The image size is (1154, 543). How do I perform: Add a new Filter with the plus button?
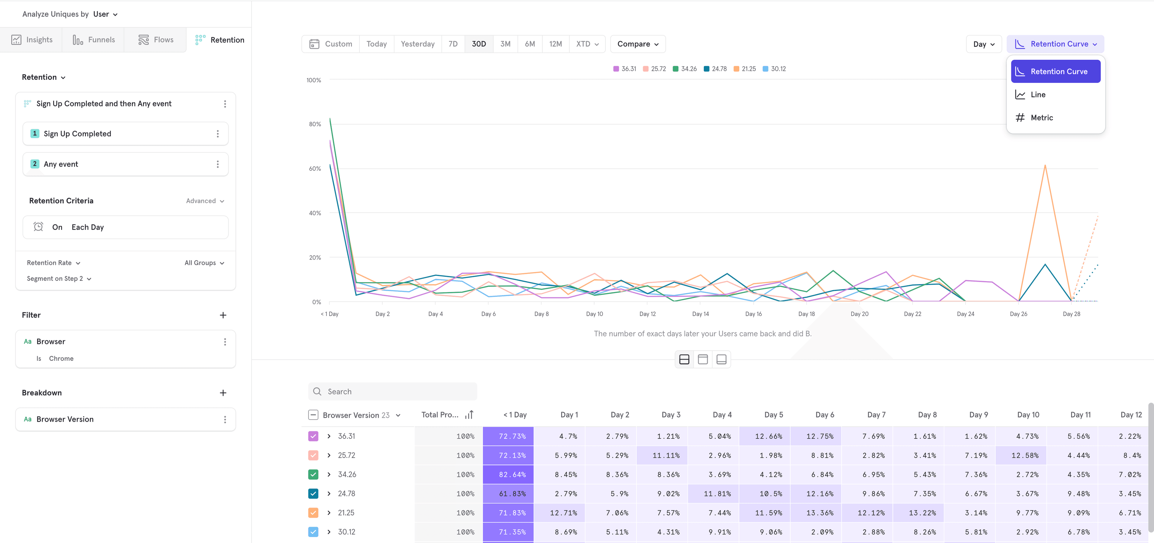point(223,315)
